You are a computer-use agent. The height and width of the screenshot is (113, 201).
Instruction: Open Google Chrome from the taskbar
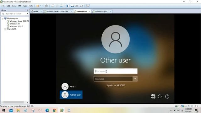tap(54, 110)
